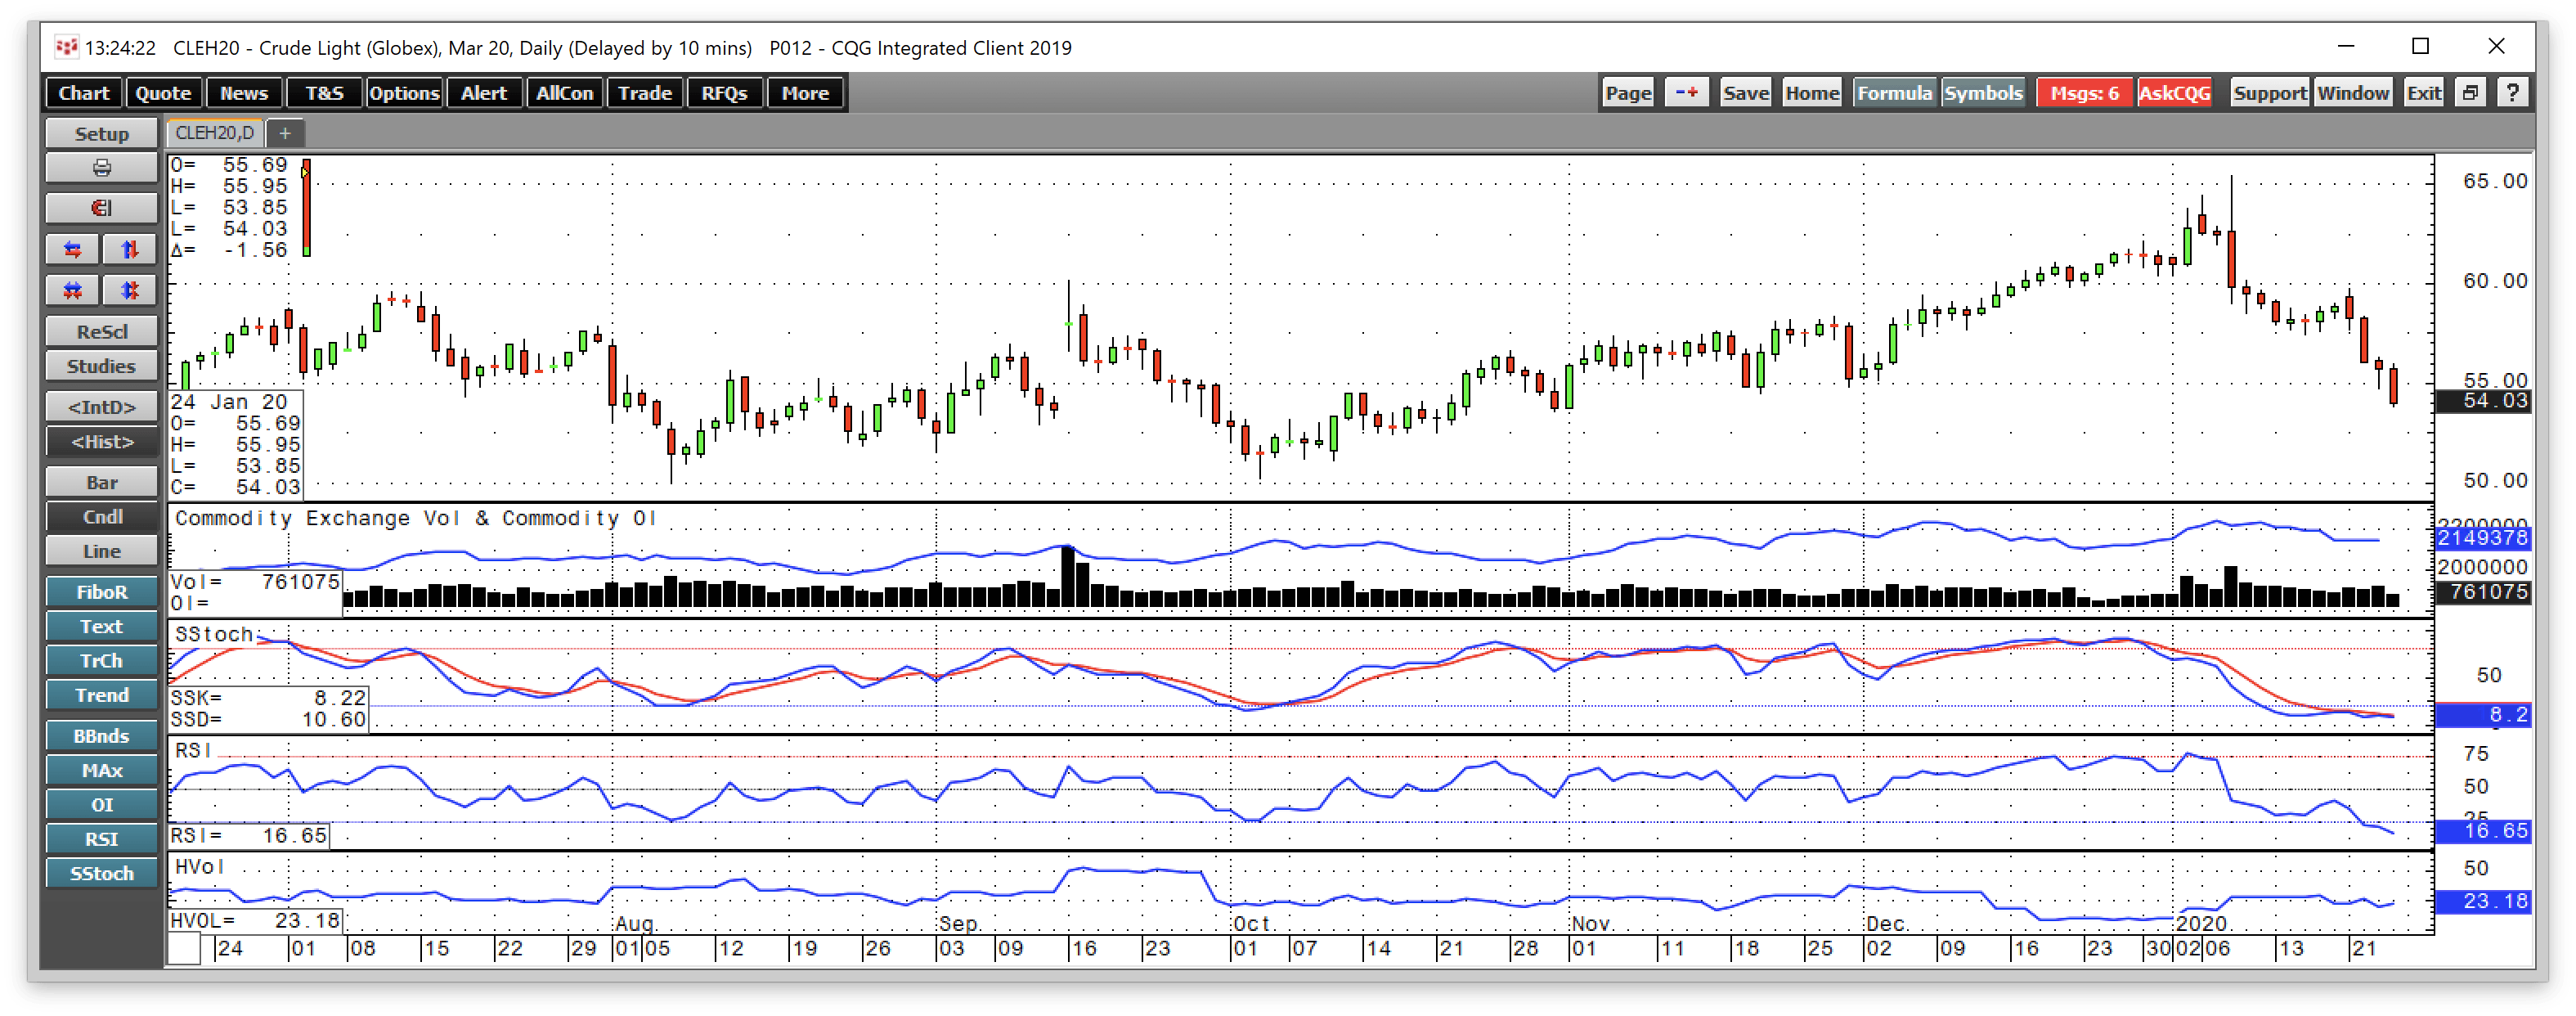Click the restore-windows icon next to Exit
The width and height of the screenshot is (2576, 1016).
2470,93
